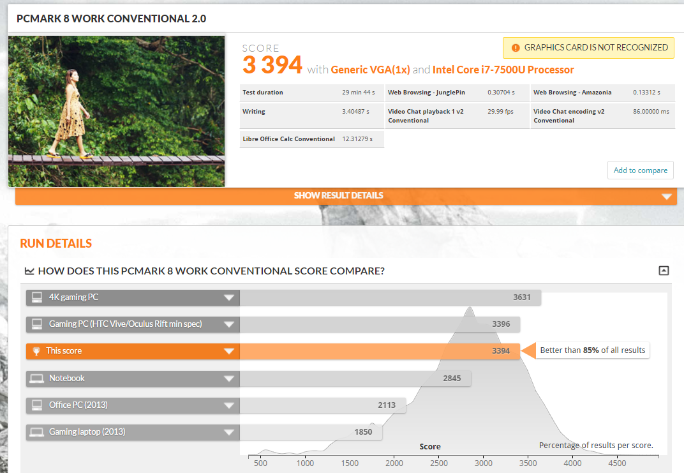Screen dimensions: 684x473
Task: Click the 3631 score bar value
Action: coord(522,297)
